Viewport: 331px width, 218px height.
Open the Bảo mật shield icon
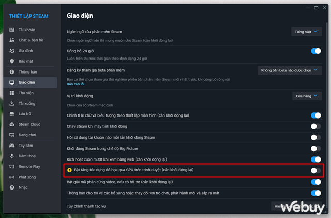pos(12,61)
